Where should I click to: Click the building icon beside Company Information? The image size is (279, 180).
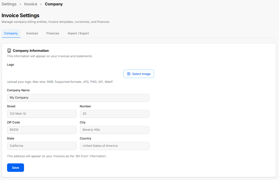(9, 51)
